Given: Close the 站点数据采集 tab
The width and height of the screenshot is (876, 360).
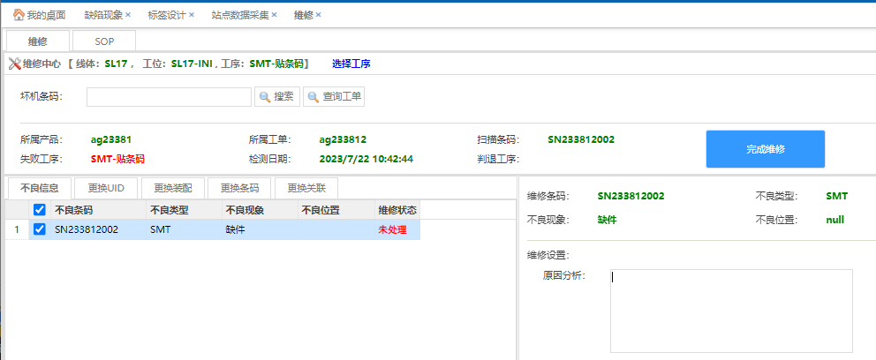Looking at the screenshot, I should pyautogui.click(x=274, y=15).
